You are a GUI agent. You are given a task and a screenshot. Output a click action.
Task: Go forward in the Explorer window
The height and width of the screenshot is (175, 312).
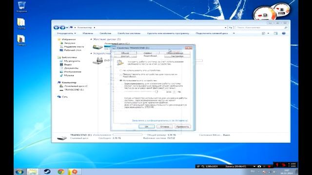click(x=62, y=28)
